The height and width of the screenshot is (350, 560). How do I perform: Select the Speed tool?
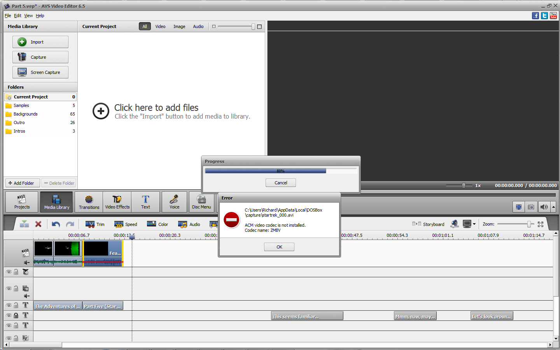pyautogui.click(x=126, y=224)
